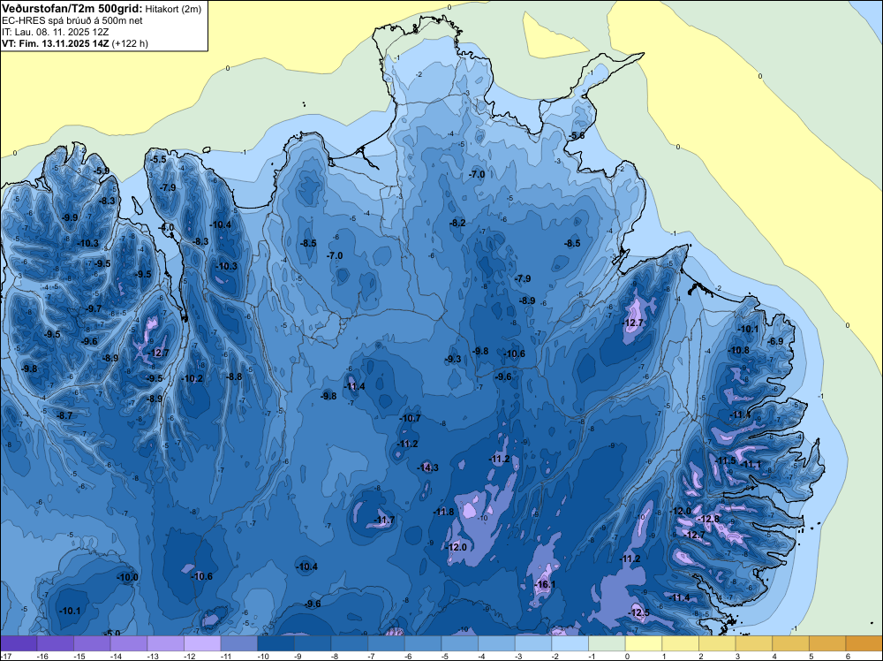
Task: Click the -11.7 temperature label
Action: coord(385,520)
